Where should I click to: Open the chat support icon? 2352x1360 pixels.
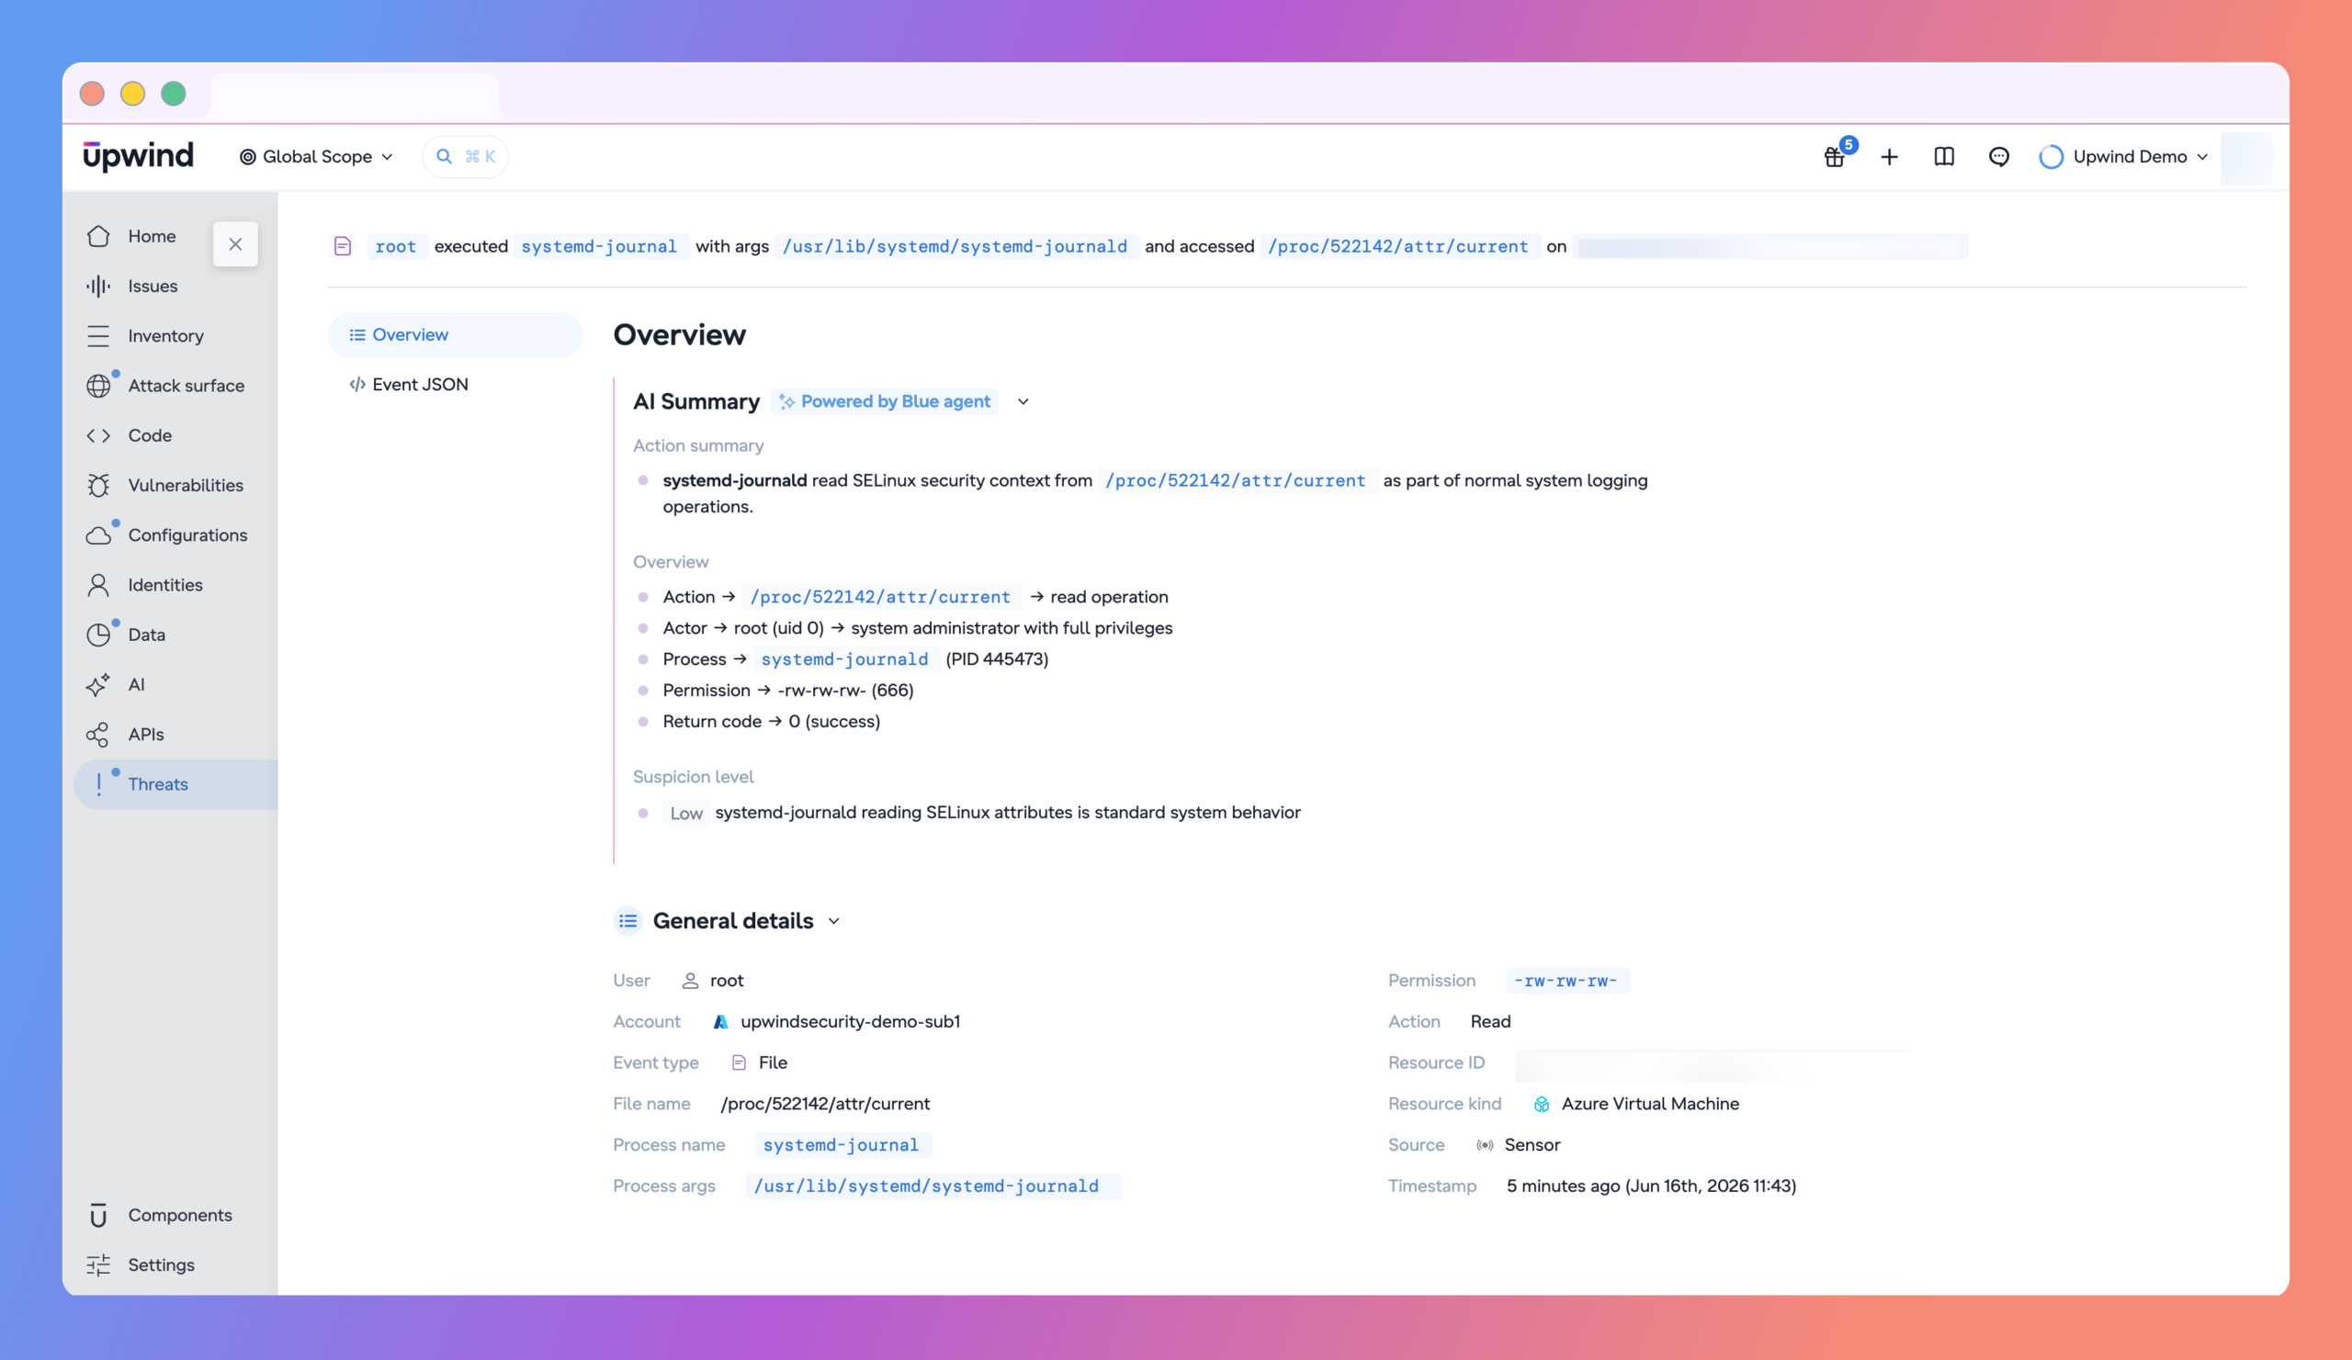(x=1999, y=157)
